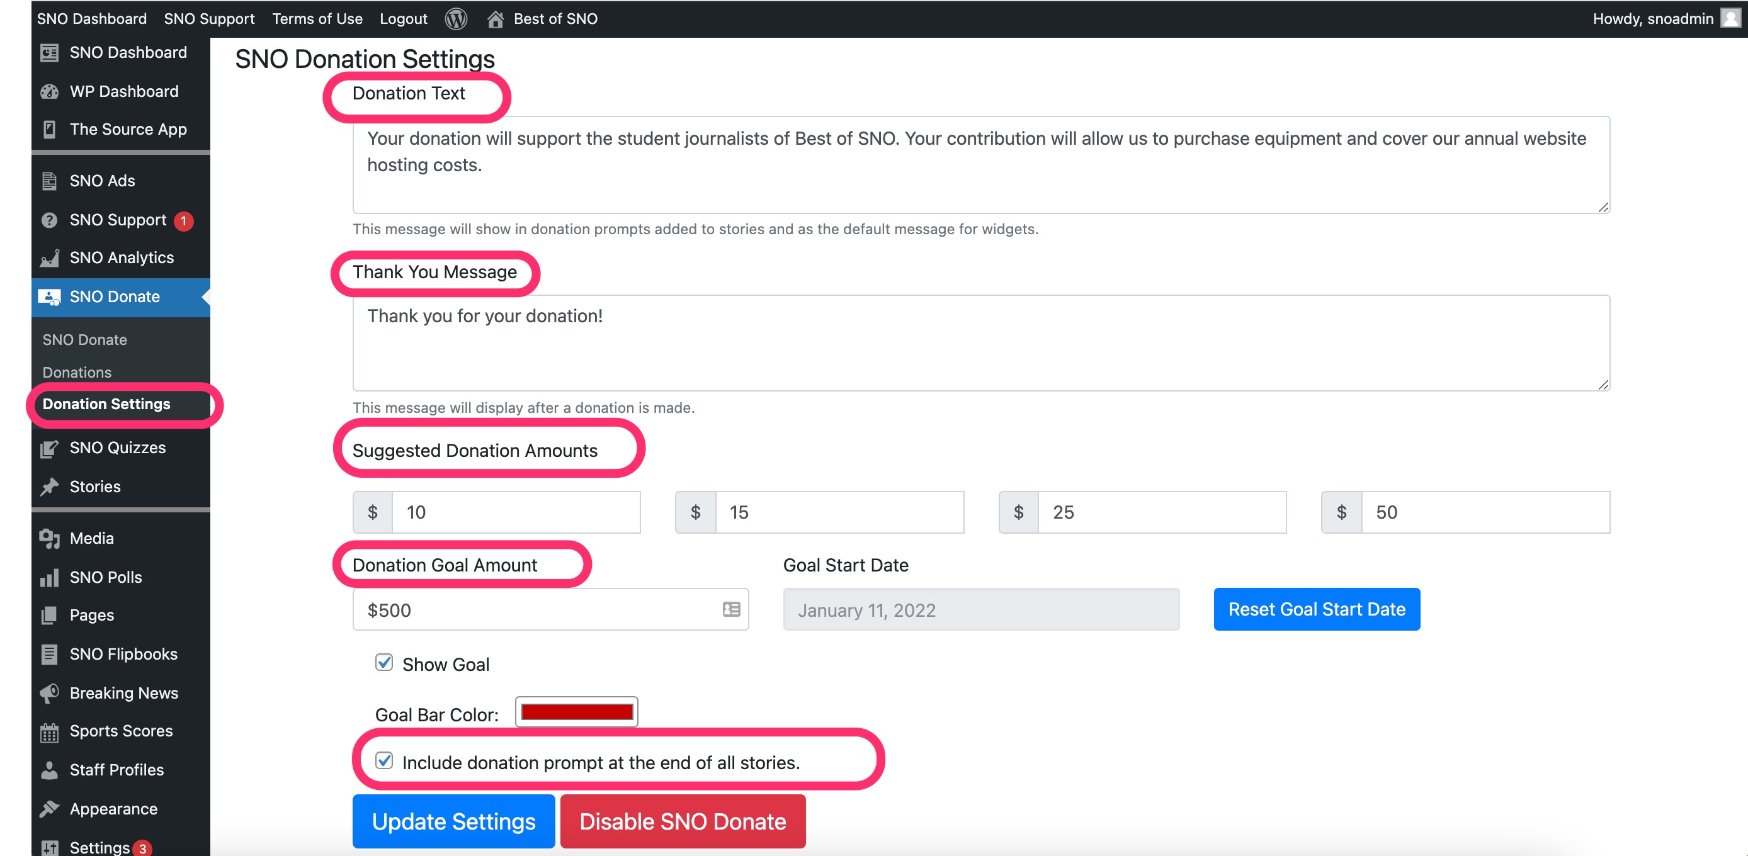1748x856 pixels.
Task: Open the Donations submenu item
Action: [77, 373]
